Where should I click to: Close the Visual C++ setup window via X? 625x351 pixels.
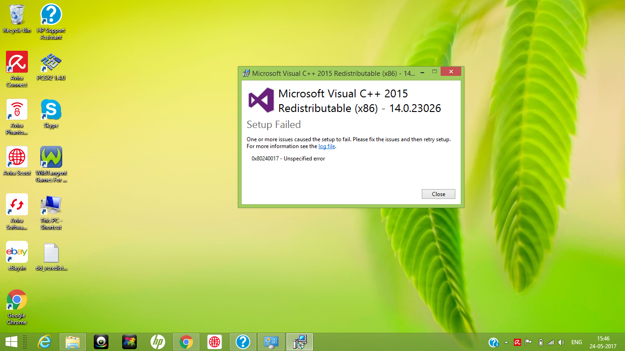[x=451, y=72]
